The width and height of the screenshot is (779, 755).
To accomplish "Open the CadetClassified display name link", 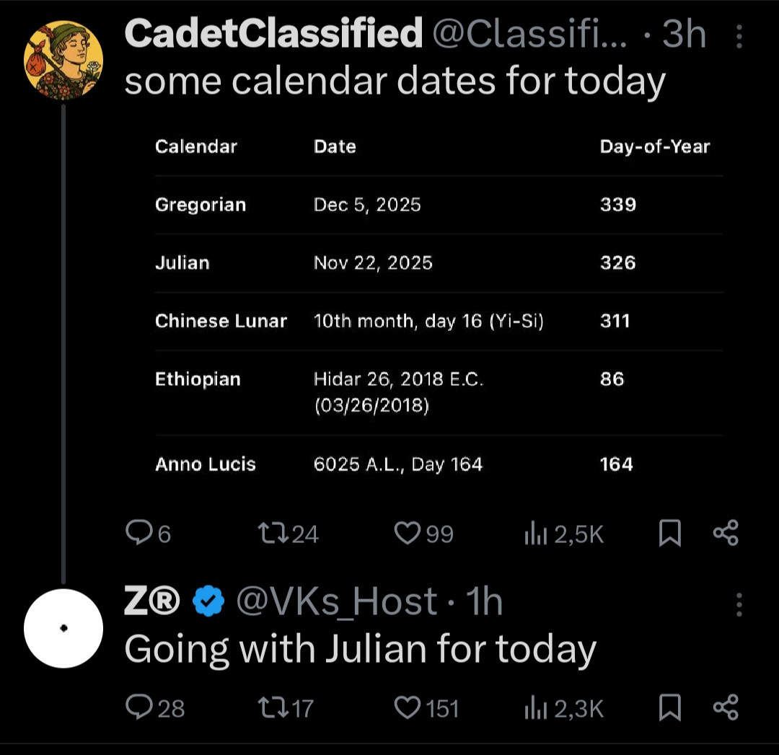I will [273, 34].
